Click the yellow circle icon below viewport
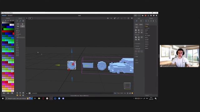Viewport: 200px width, 112px height. (132, 93)
